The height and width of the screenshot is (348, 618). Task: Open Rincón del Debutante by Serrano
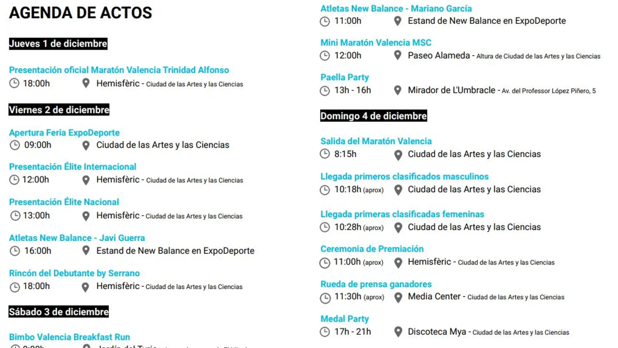(74, 273)
